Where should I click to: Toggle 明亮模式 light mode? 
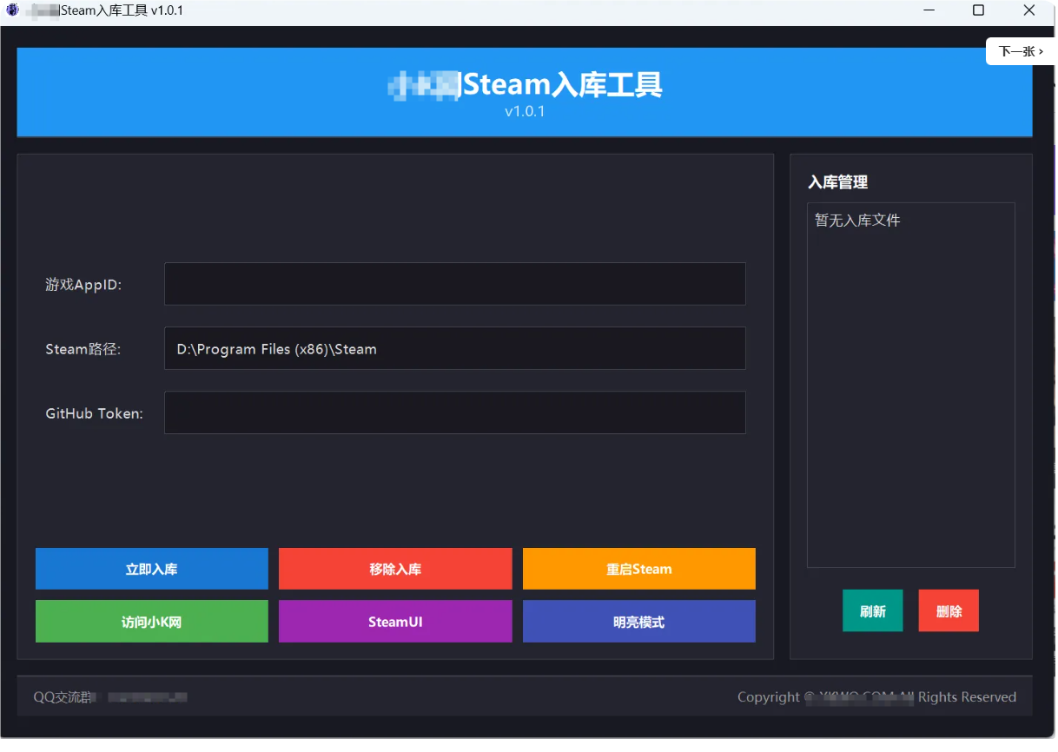tap(638, 622)
